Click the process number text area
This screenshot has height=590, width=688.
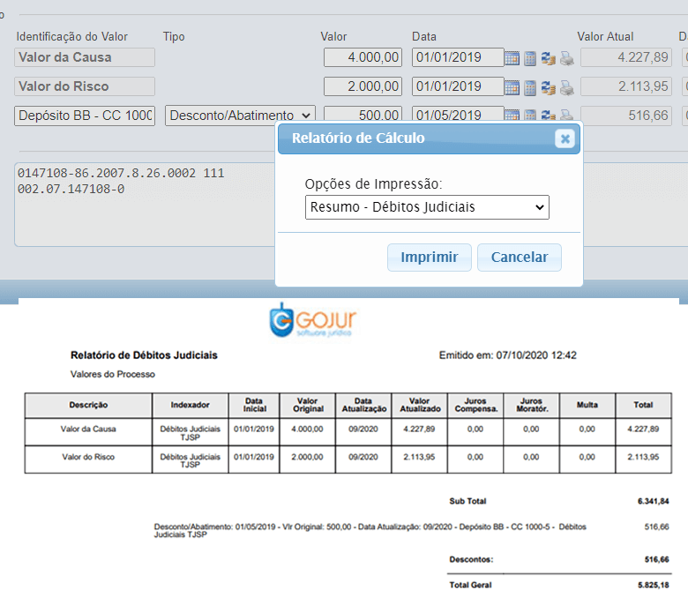coord(145,205)
